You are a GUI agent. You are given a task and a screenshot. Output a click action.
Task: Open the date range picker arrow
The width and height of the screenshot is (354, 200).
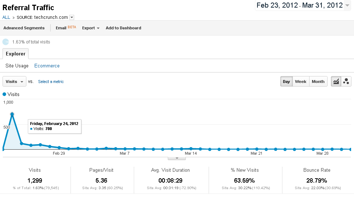pos(347,5)
